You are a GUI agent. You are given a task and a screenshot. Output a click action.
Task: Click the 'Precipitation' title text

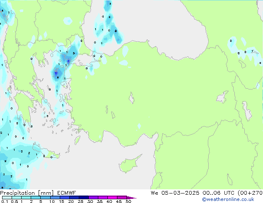(17, 193)
